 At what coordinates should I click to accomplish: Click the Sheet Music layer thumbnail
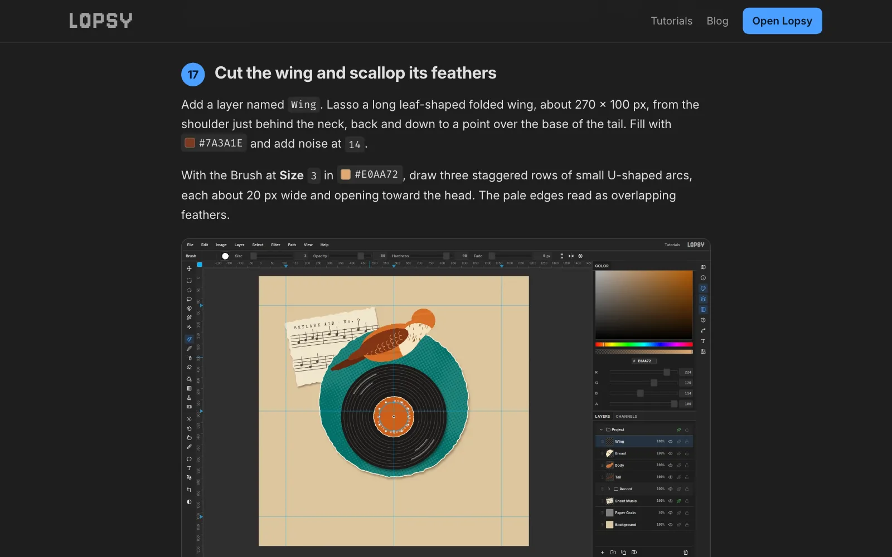(x=609, y=501)
